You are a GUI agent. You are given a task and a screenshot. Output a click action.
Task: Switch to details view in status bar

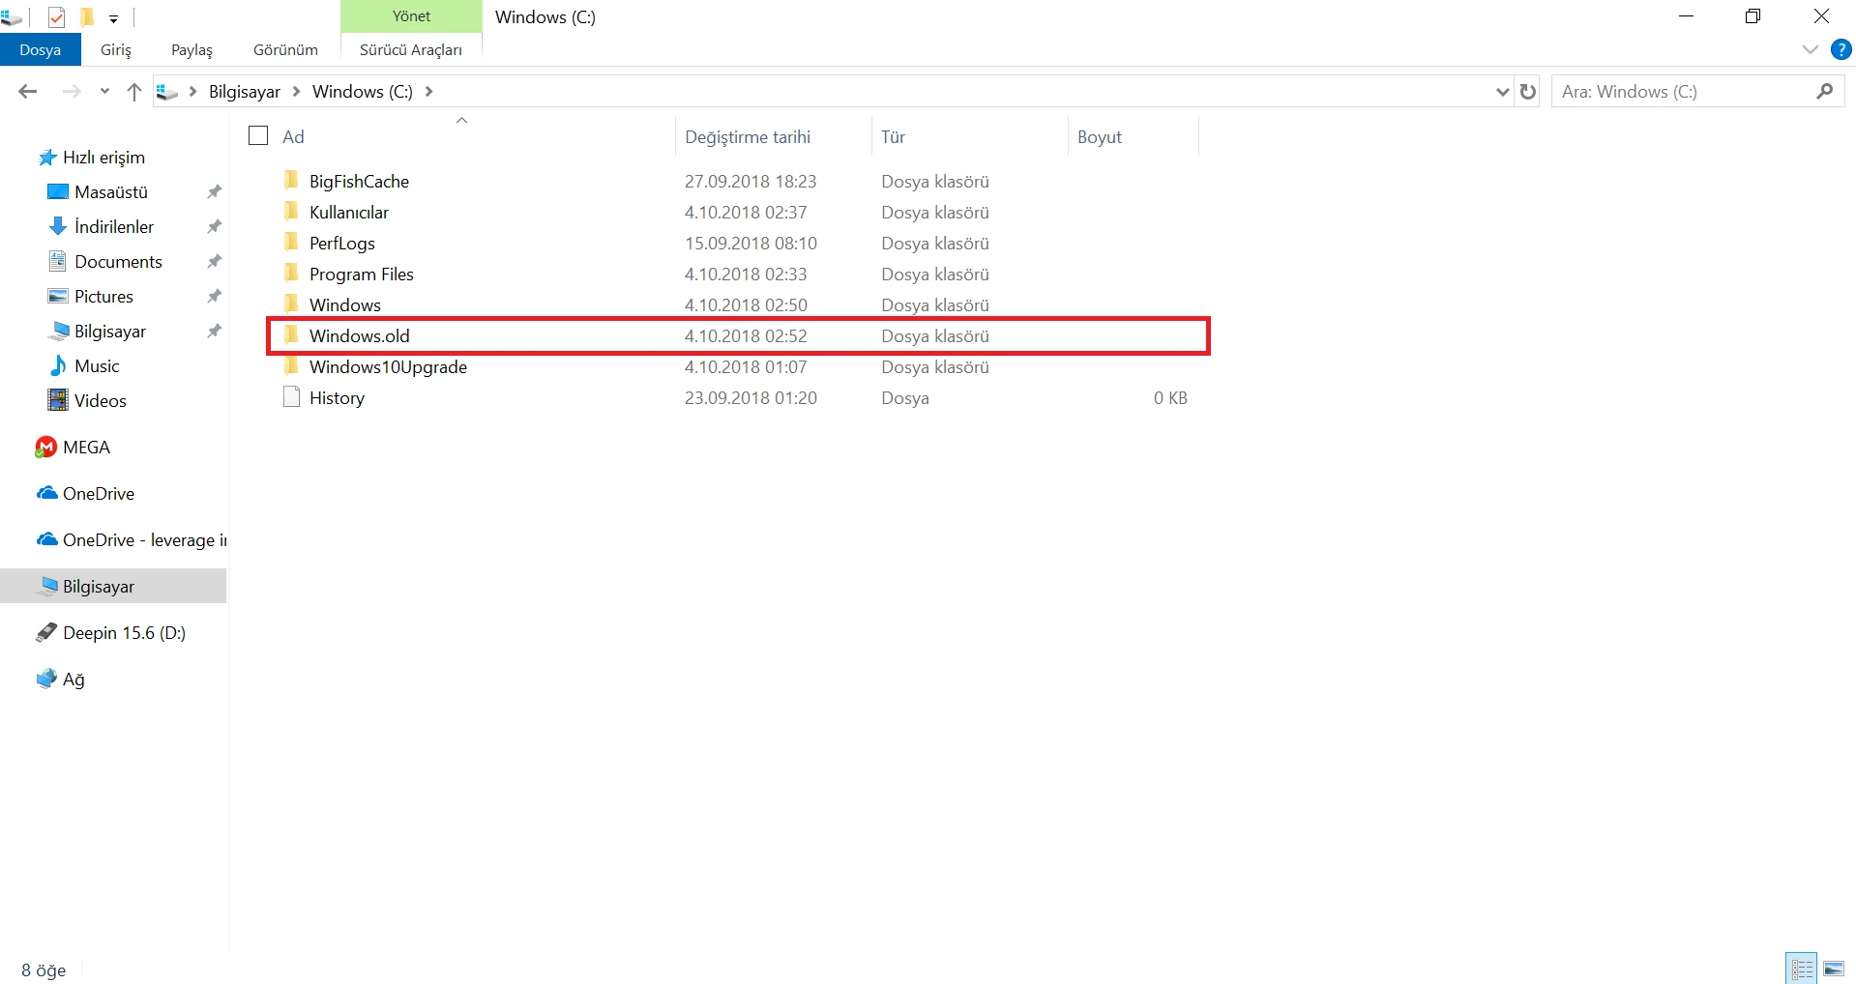(x=1802, y=968)
